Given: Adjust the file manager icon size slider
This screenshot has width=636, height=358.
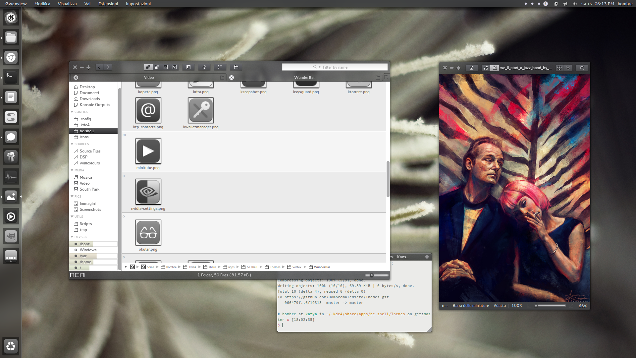Looking at the screenshot, I should pos(376,275).
